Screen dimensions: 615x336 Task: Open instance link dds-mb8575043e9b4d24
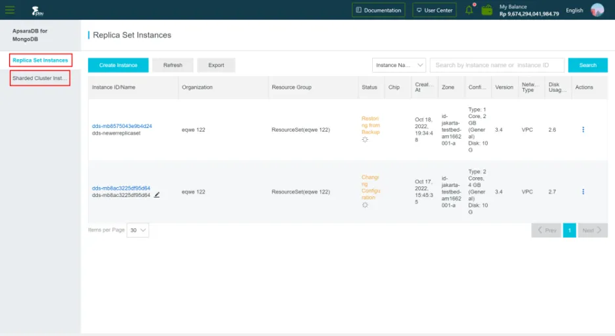tap(122, 126)
